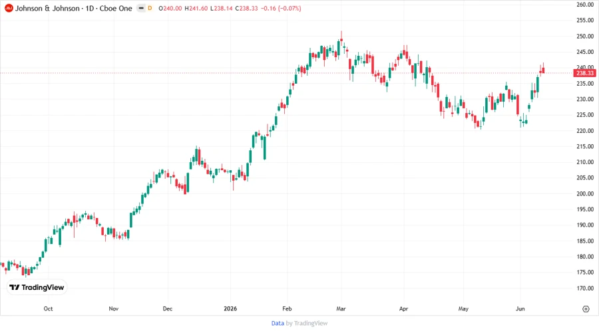The width and height of the screenshot is (599, 331).
Task: Click the 250.00 price axis label
Action: [x=585, y=37]
